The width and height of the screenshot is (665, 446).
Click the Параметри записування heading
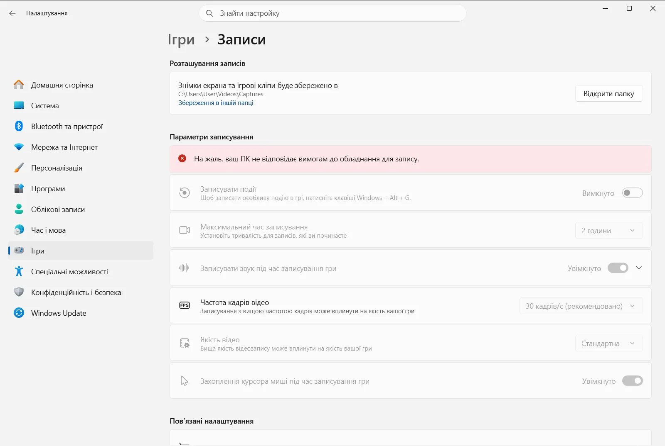tap(211, 137)
